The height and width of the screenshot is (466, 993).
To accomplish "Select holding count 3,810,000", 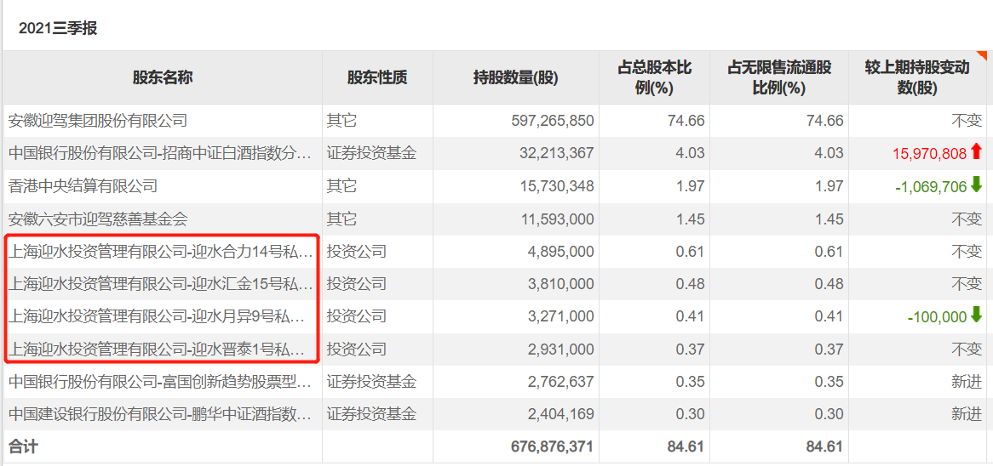I will click(x=560, y=284).
